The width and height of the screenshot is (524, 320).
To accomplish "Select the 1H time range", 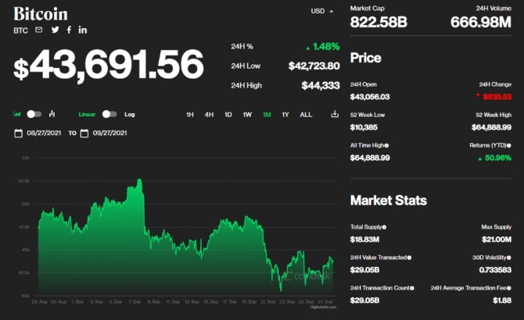I will [190, 115].
